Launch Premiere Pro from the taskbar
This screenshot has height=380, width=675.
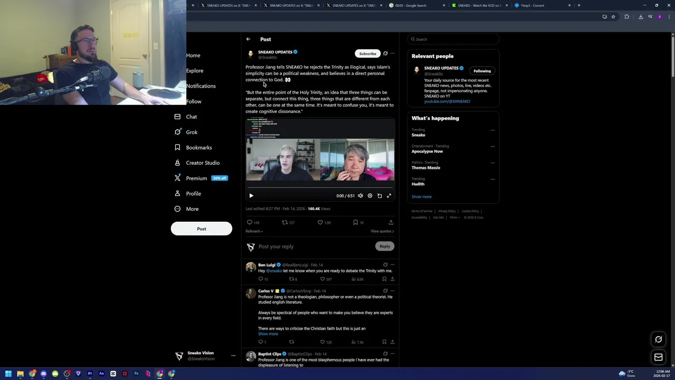[90, 374]
